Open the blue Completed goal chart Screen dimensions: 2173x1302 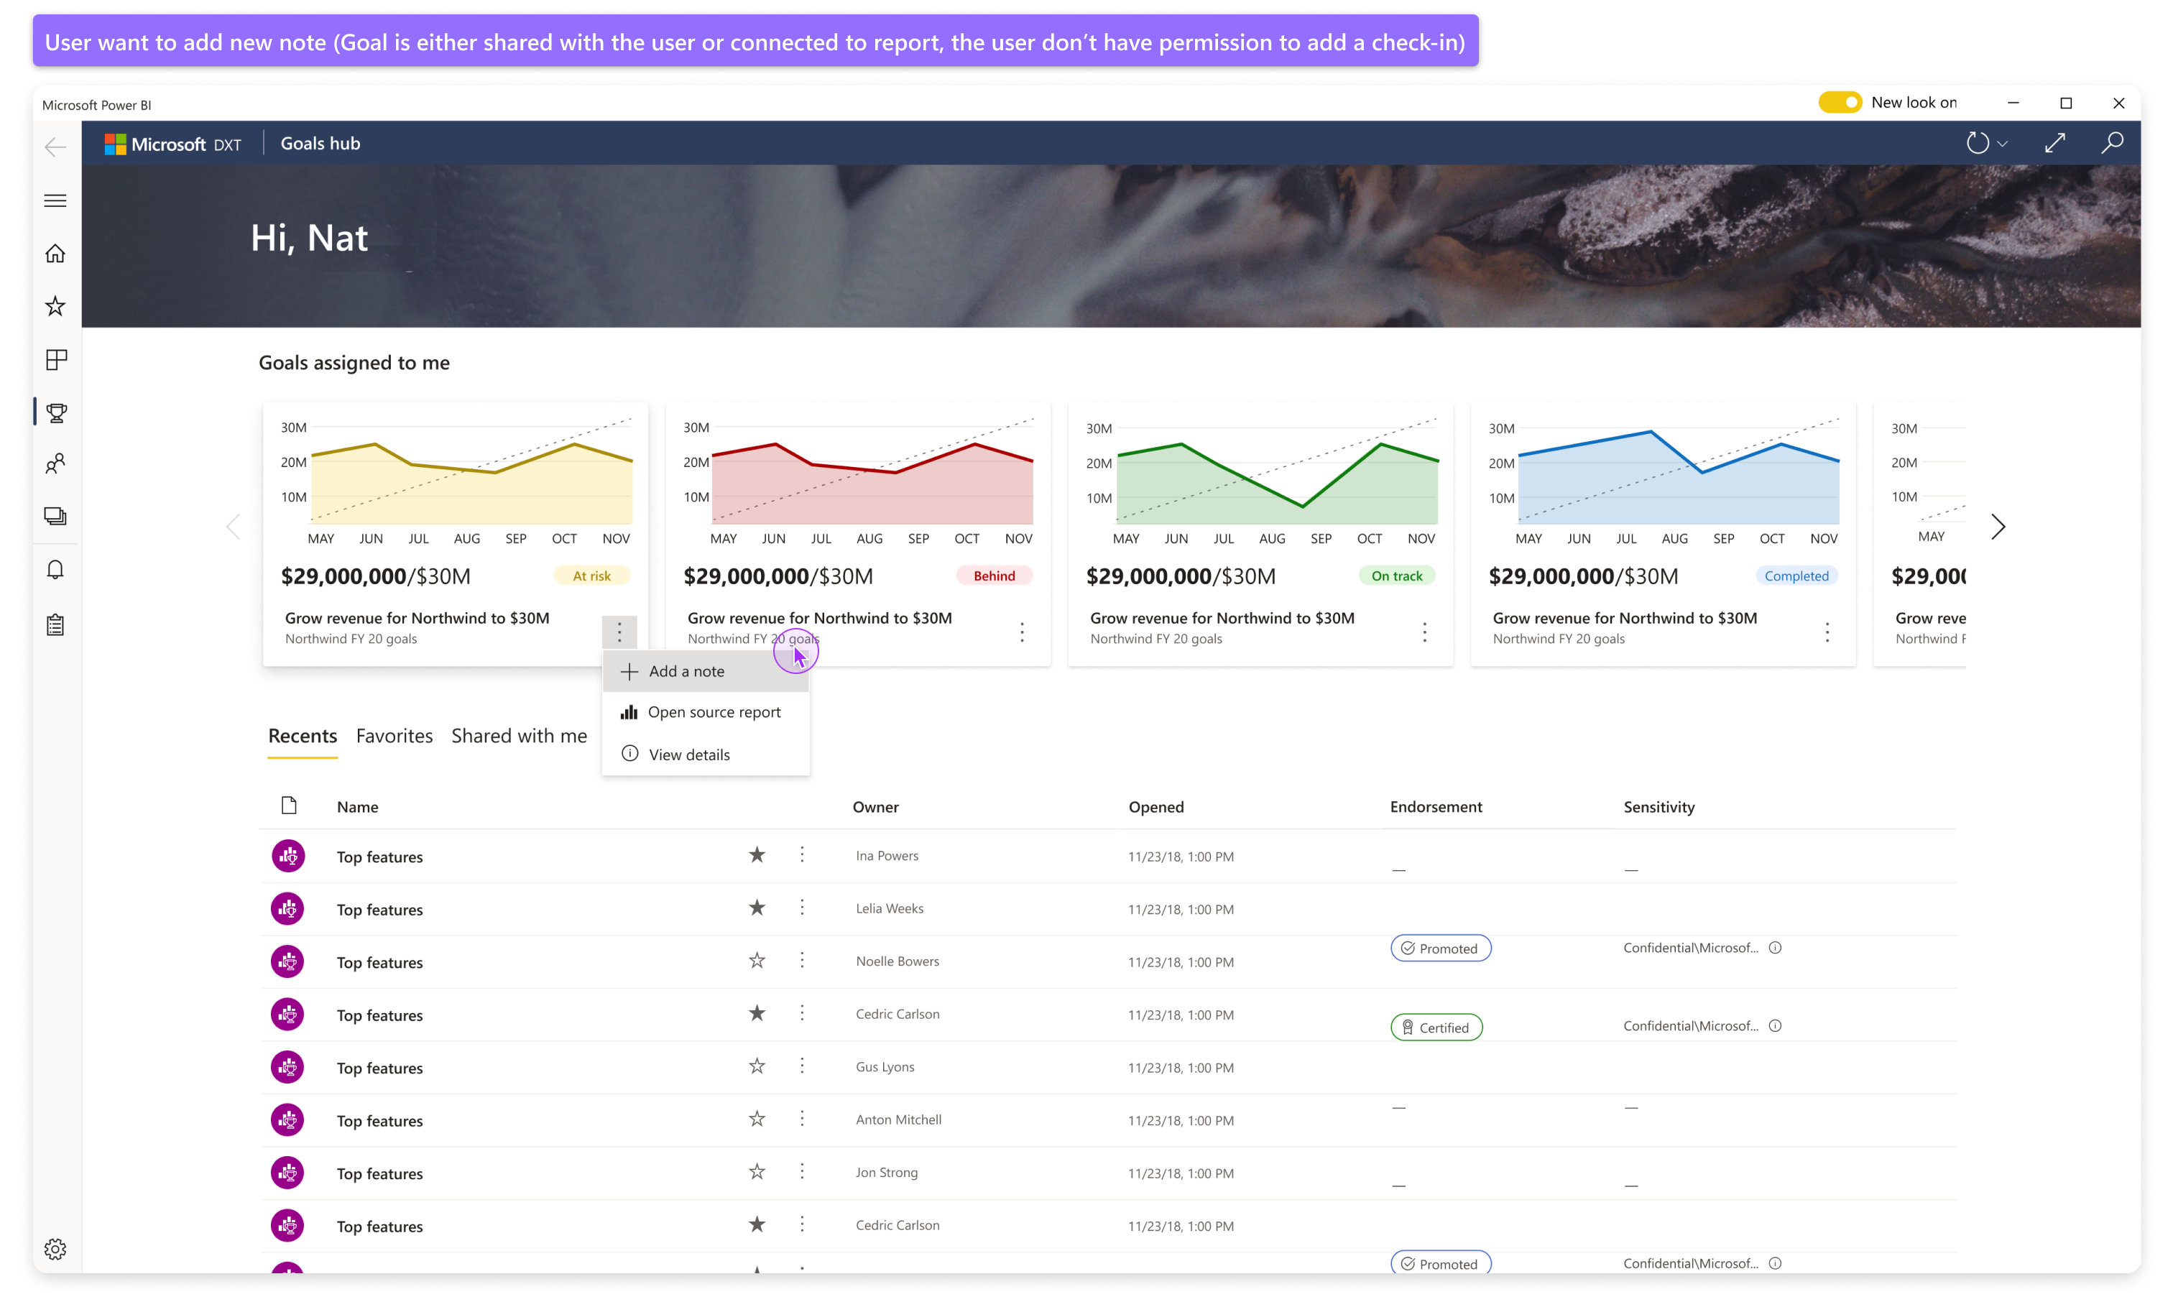pyautogui.click(x=1664, y=481)
